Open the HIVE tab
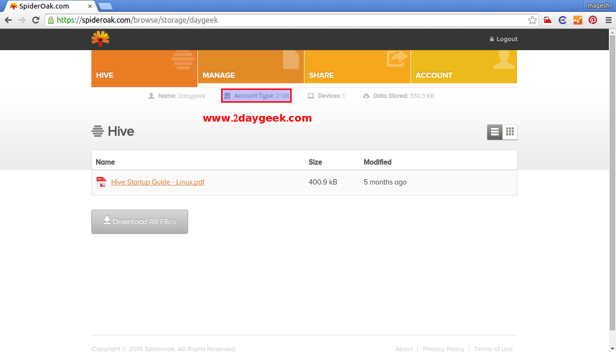Viewport: 616px width, 352px height. [144, 69]
